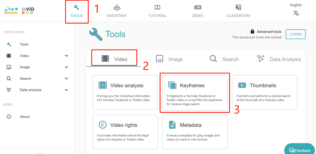Open the Tutorial book icon
This screenshot has height=154, width=316.
157,8
